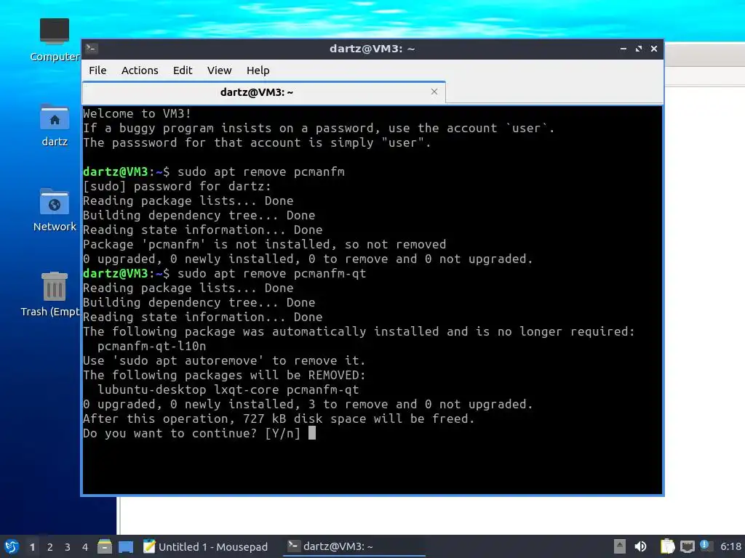Switch to workspace 3

click(x=68, y=547)
